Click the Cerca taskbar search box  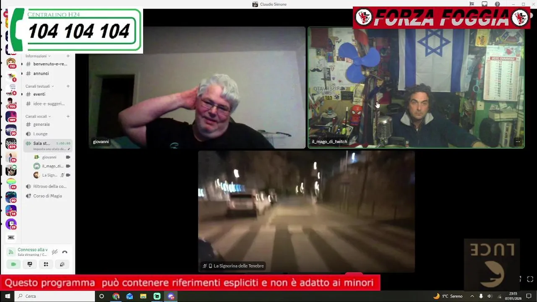click(x=55, y=296)
